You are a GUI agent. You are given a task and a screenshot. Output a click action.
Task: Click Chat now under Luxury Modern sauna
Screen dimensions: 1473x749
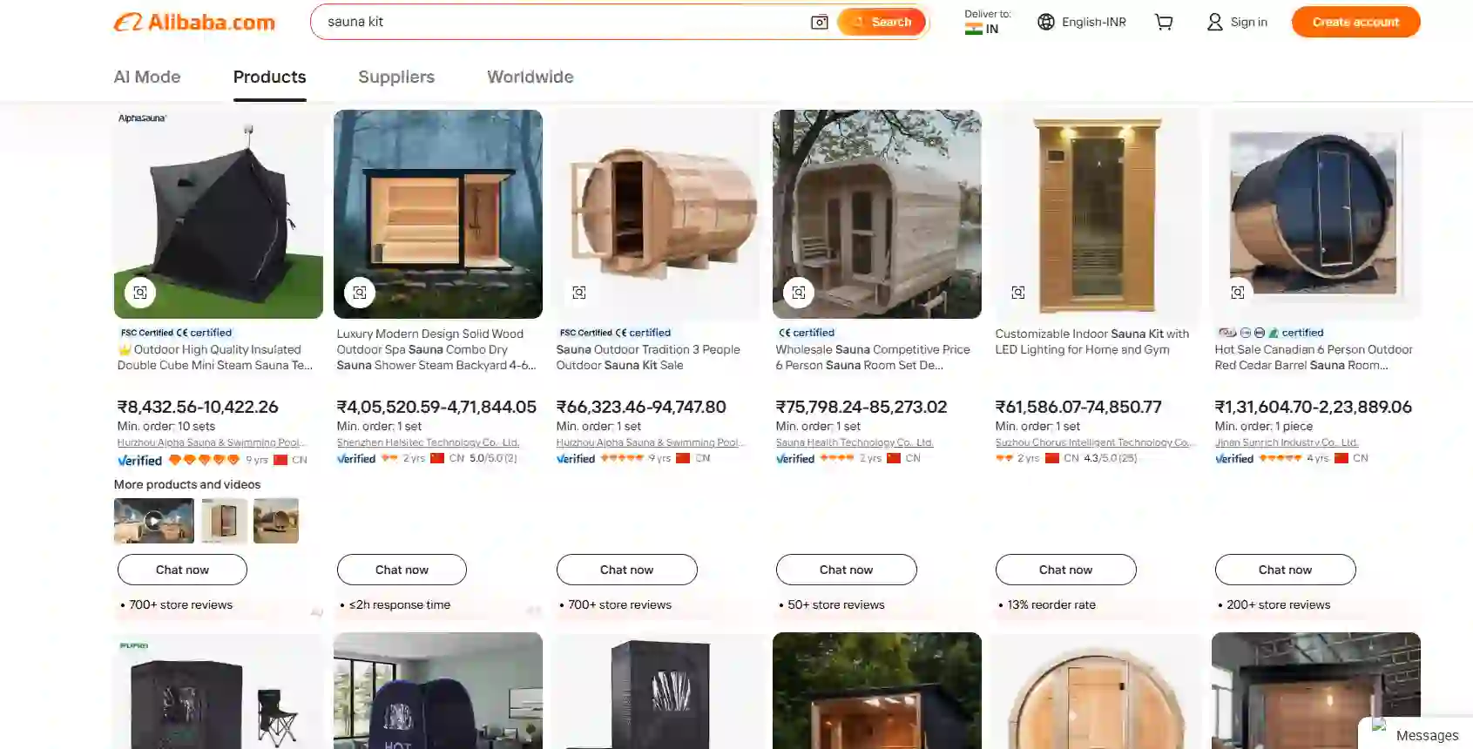tap(402, 570)
